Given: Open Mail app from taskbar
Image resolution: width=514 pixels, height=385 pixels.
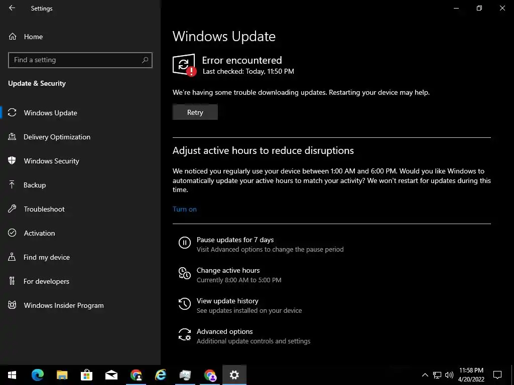Looking at the screenshot, I should tap(111, 375).
